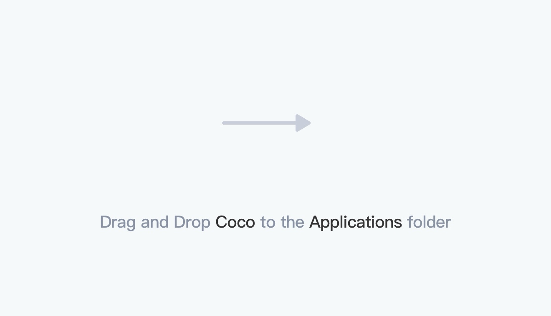Click the gray right-pointing arrow head
This screenshot has width=551, height=316.
[303, 123]
